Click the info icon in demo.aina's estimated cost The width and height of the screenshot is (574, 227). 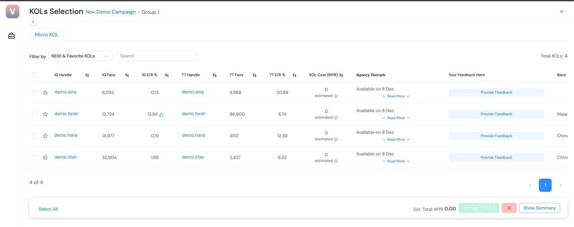coord(336,96)
